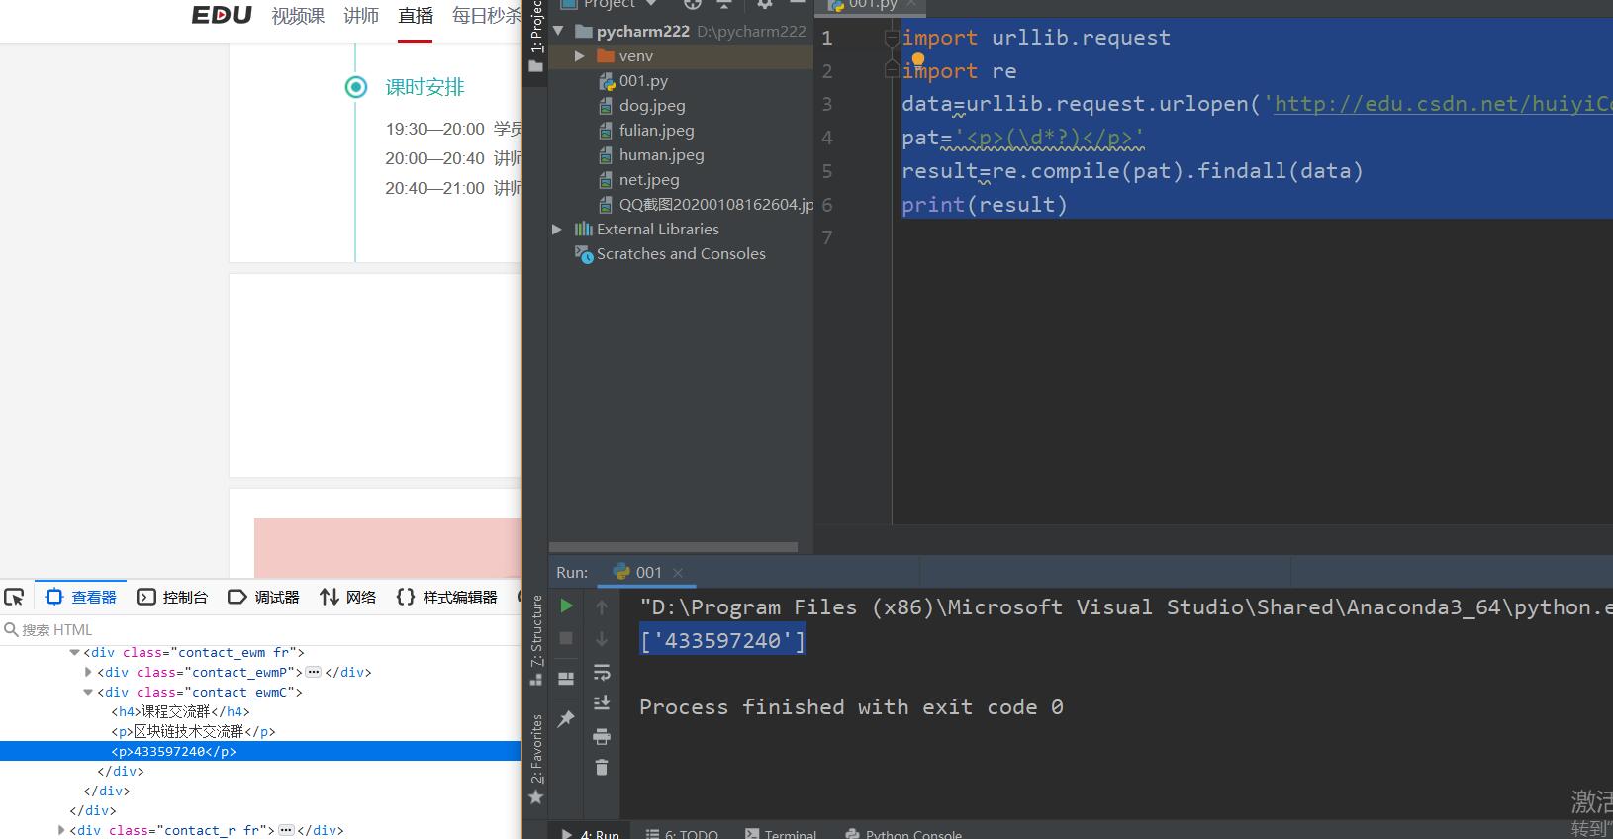This screenshot has width=1613, height=839.
Task: Select fulian.jpeg in project tree
Action: click(x=656, y=131)
